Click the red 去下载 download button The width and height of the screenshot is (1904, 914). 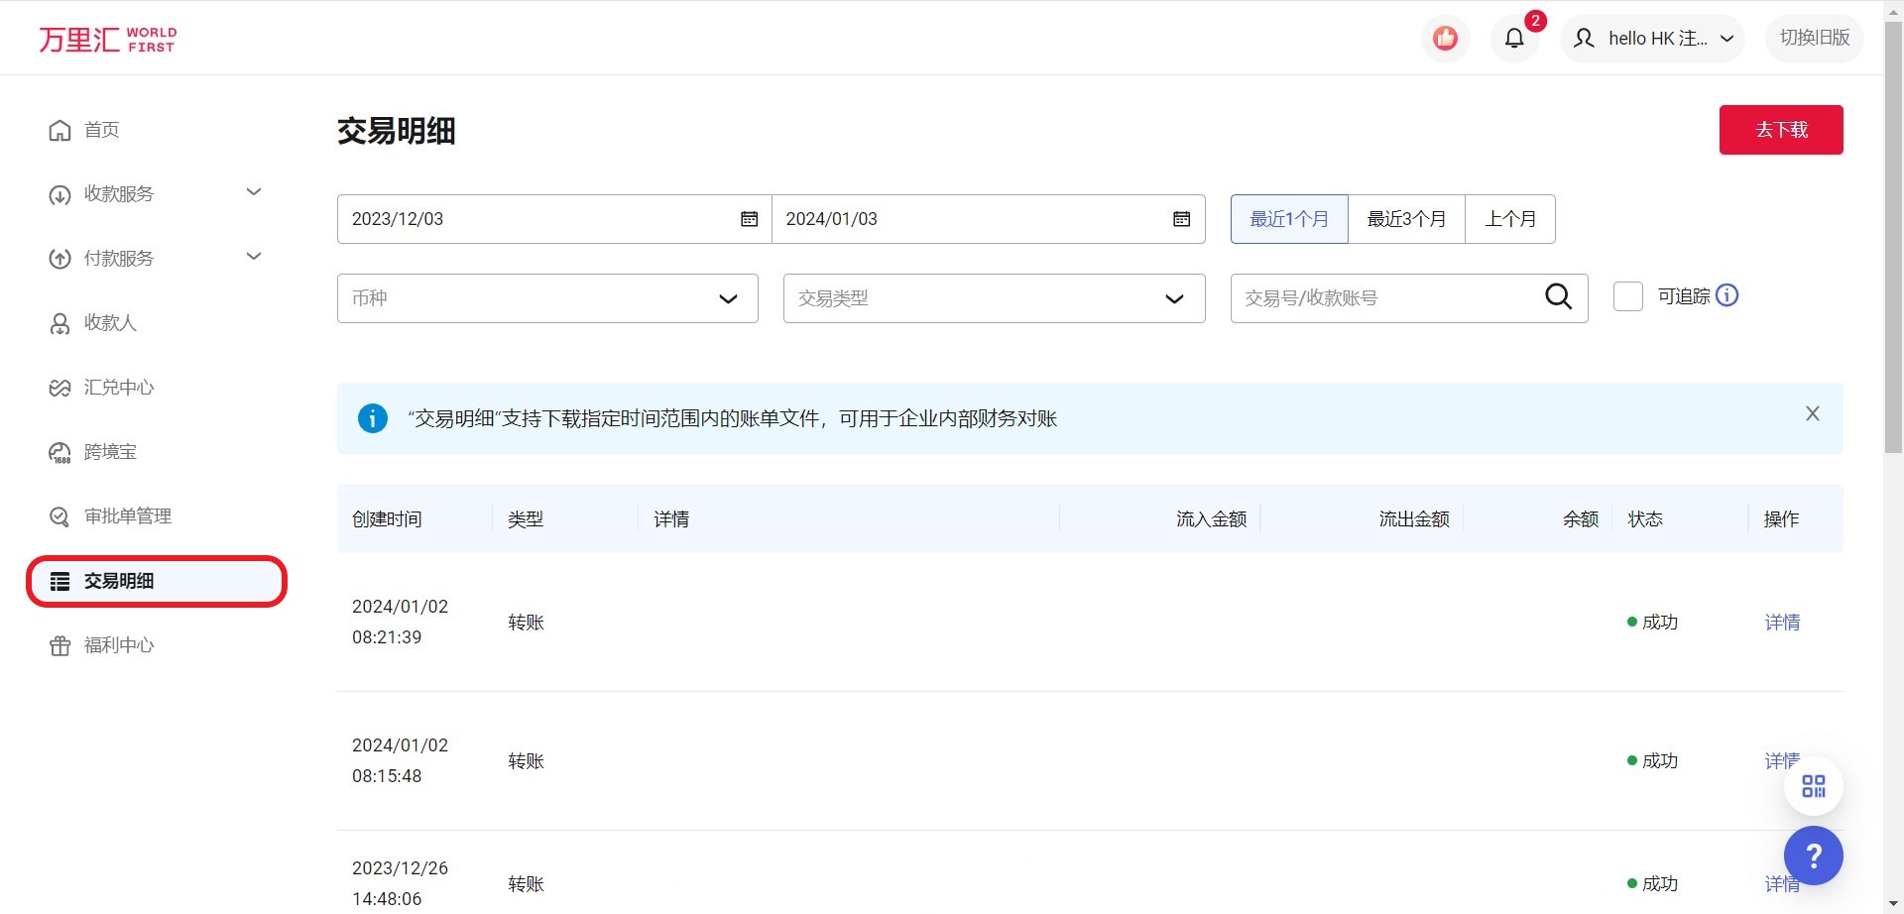[x=1780, y=129]
